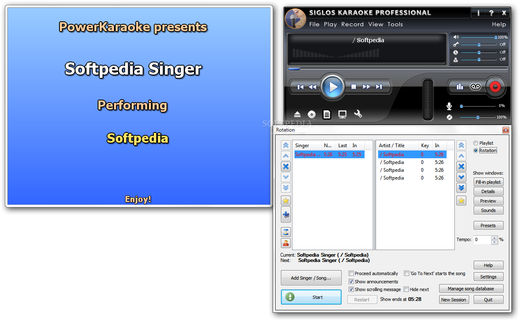The width and height of the screenshot is (520, 321).
Task: Click the info 'i' button in title bar
Action: pyautogui.click(x=478, y=13)
